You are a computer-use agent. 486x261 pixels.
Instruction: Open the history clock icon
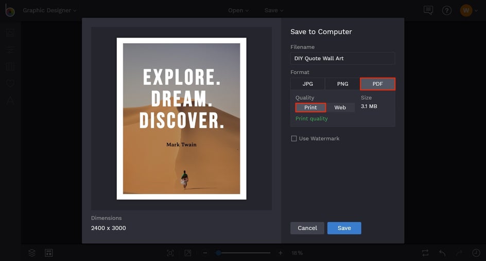[x=476, y=253]
